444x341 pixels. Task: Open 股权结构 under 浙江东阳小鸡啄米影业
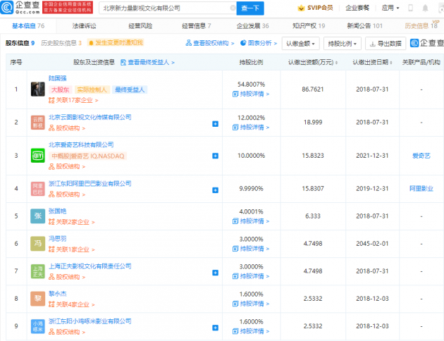[x=67, y=332]
